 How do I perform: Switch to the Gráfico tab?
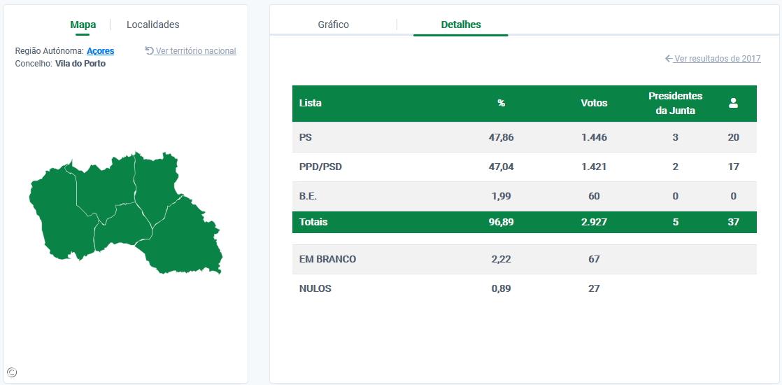tap(333, 24)
